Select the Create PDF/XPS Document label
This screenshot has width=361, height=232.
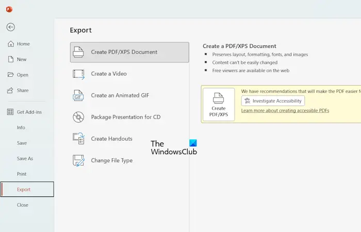click(124, 52)
